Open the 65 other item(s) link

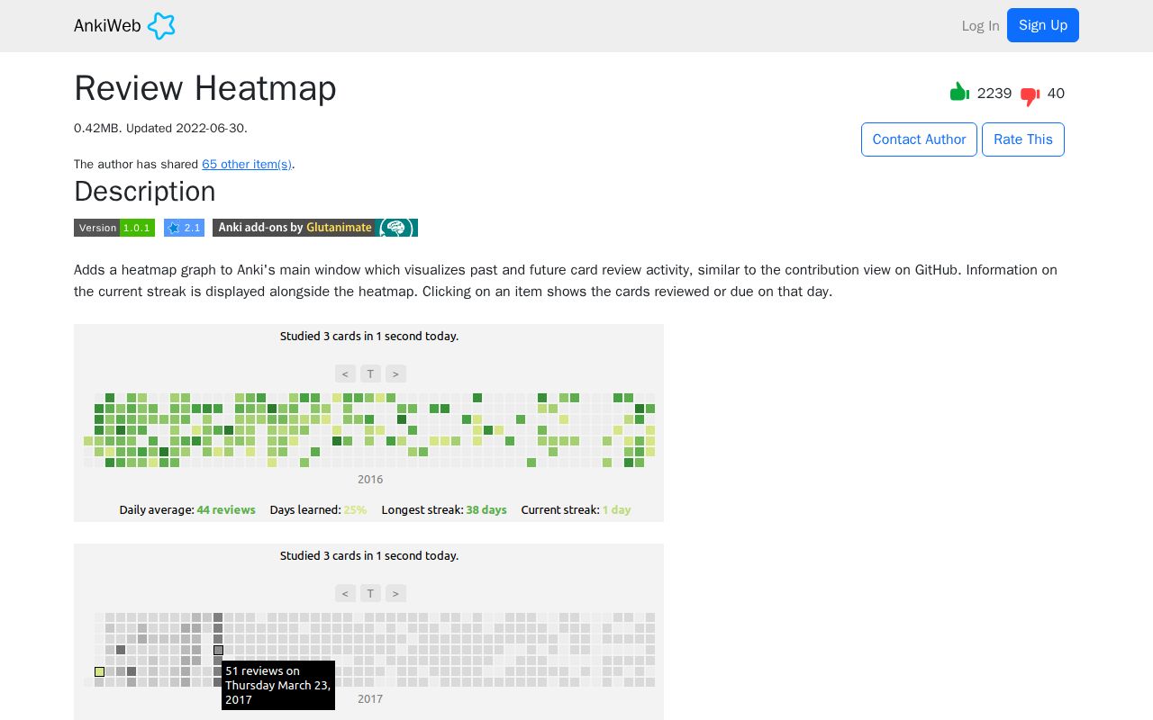click(247, 165)
